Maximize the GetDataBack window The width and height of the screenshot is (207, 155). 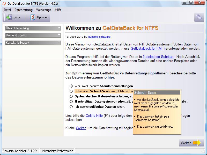pyautogui.click(x=191, y=3)
